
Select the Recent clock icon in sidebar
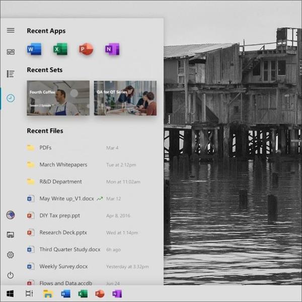pos(11,98)
